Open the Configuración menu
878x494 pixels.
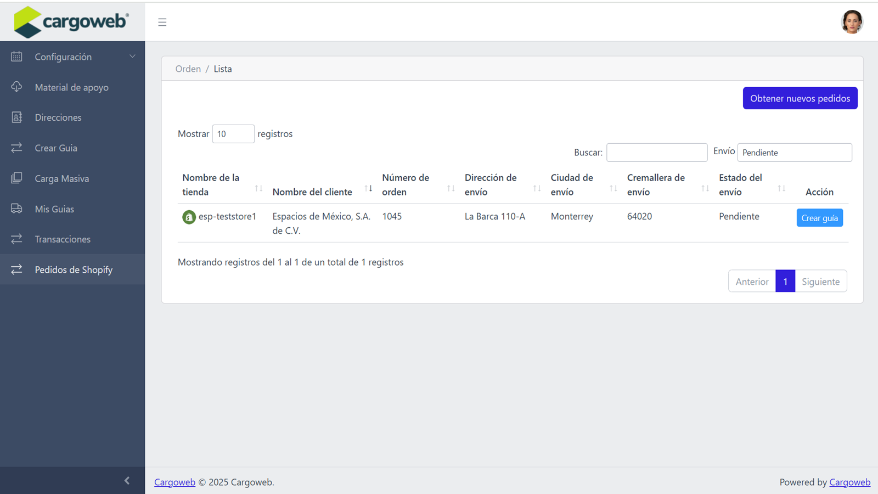(x=72, y=57)
